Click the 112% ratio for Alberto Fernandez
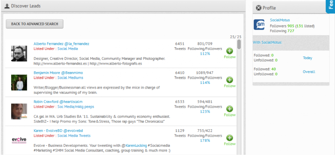This screenshot has width=335, height=155. click(205, 54)
